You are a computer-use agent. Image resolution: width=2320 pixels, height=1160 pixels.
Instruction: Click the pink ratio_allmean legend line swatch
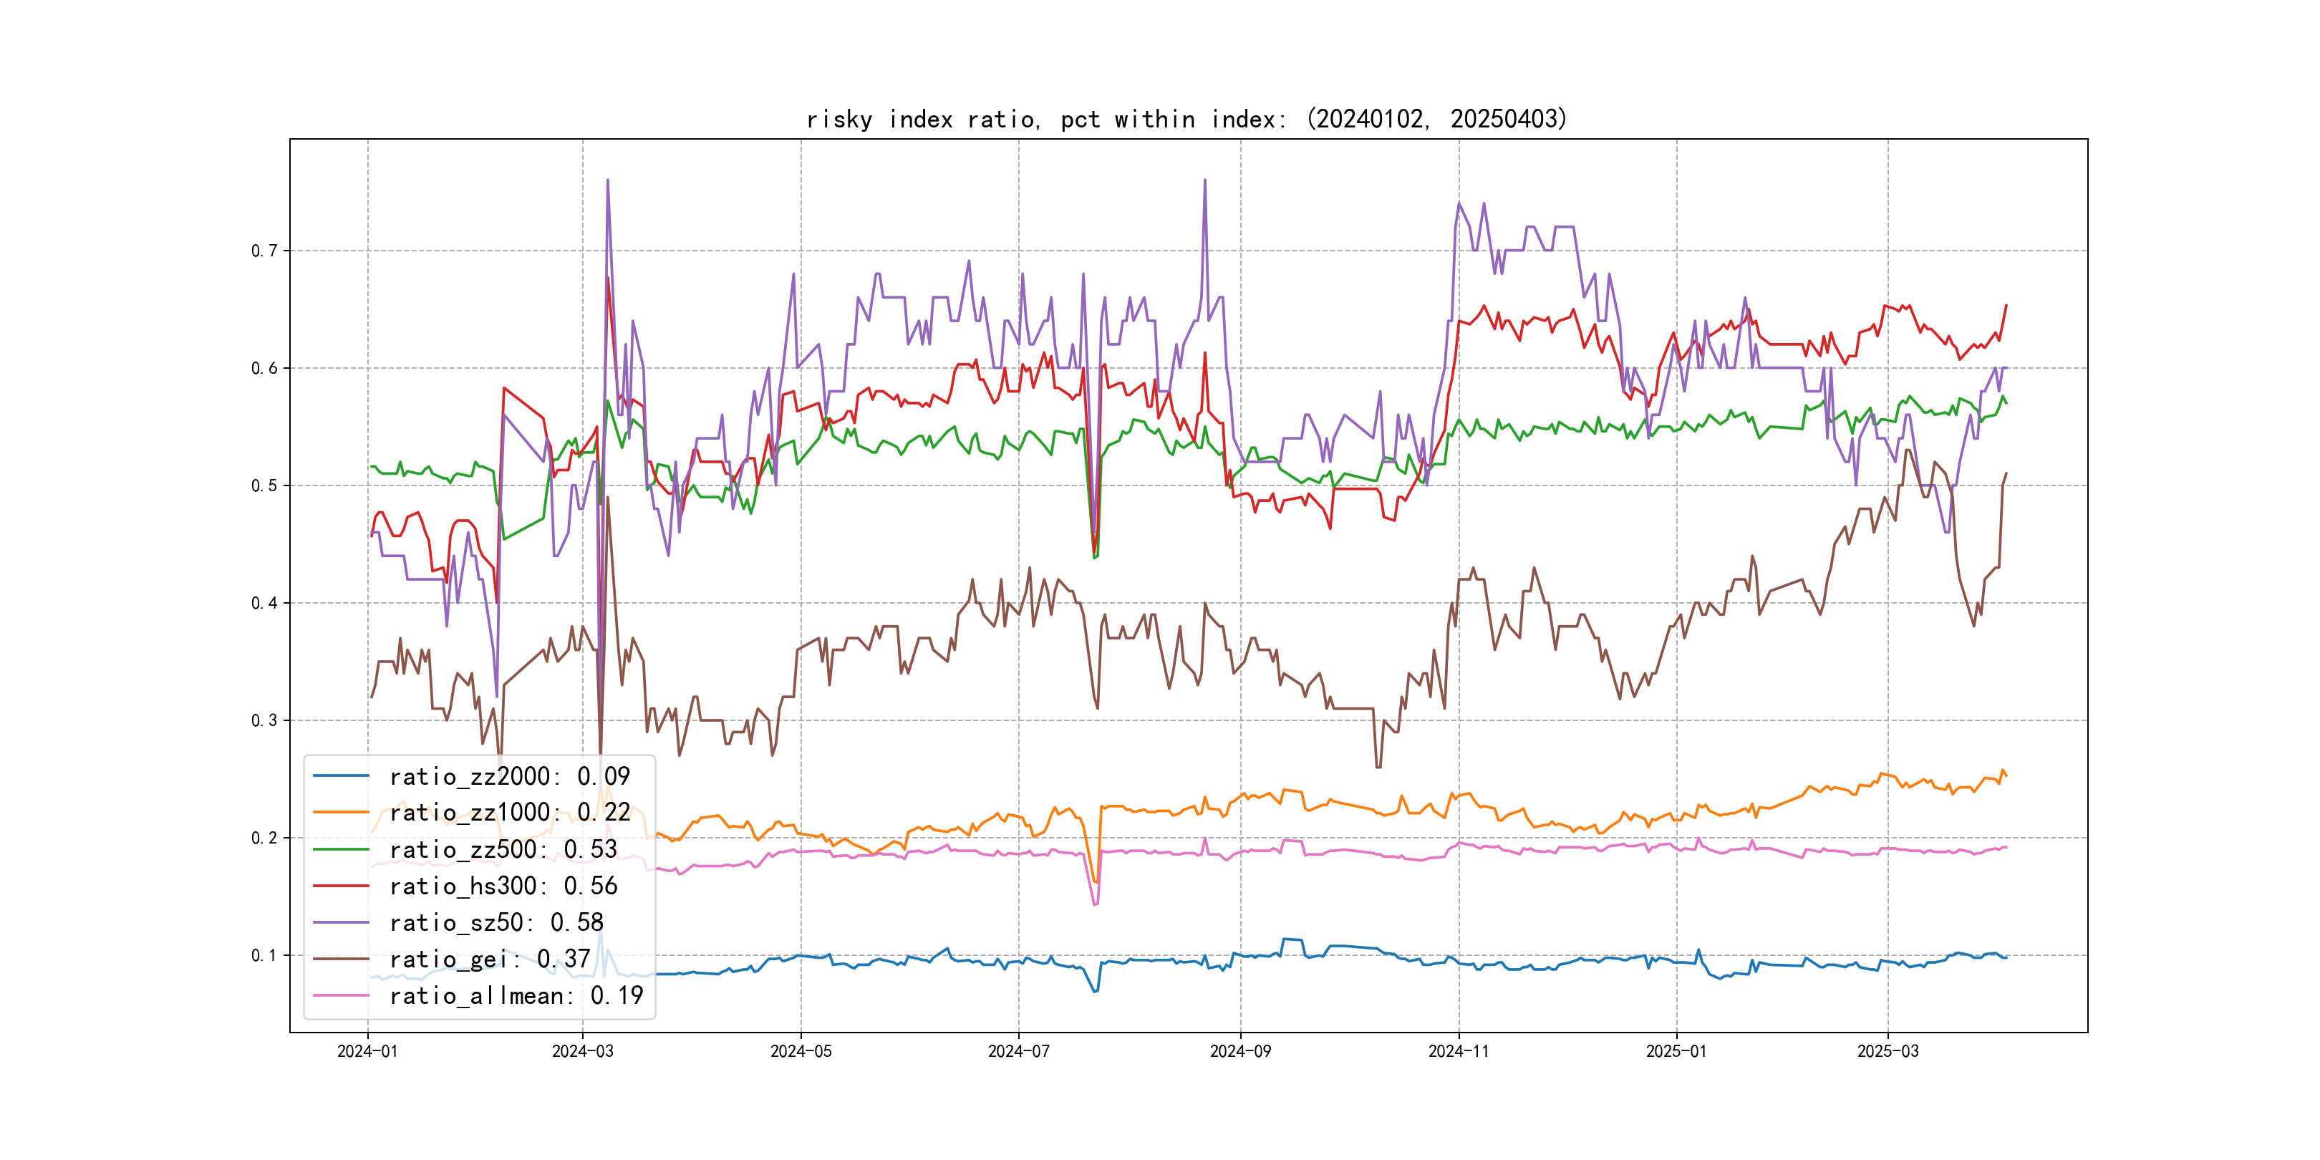coord(340,996)
